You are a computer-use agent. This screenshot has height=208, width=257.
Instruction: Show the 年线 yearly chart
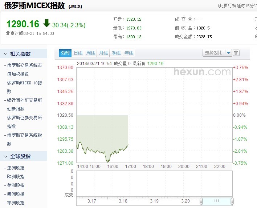point(128,53)
